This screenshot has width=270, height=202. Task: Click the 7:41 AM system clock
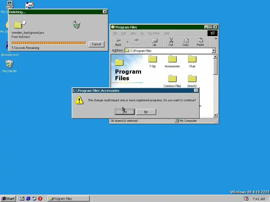tap(259, 199)
